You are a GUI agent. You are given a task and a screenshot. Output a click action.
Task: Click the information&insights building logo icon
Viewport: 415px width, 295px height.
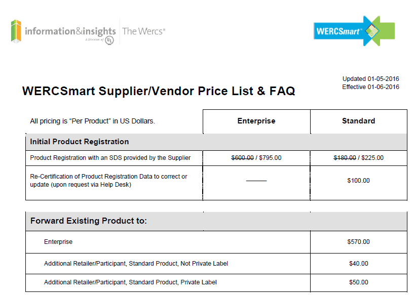(x=16, y=31)
